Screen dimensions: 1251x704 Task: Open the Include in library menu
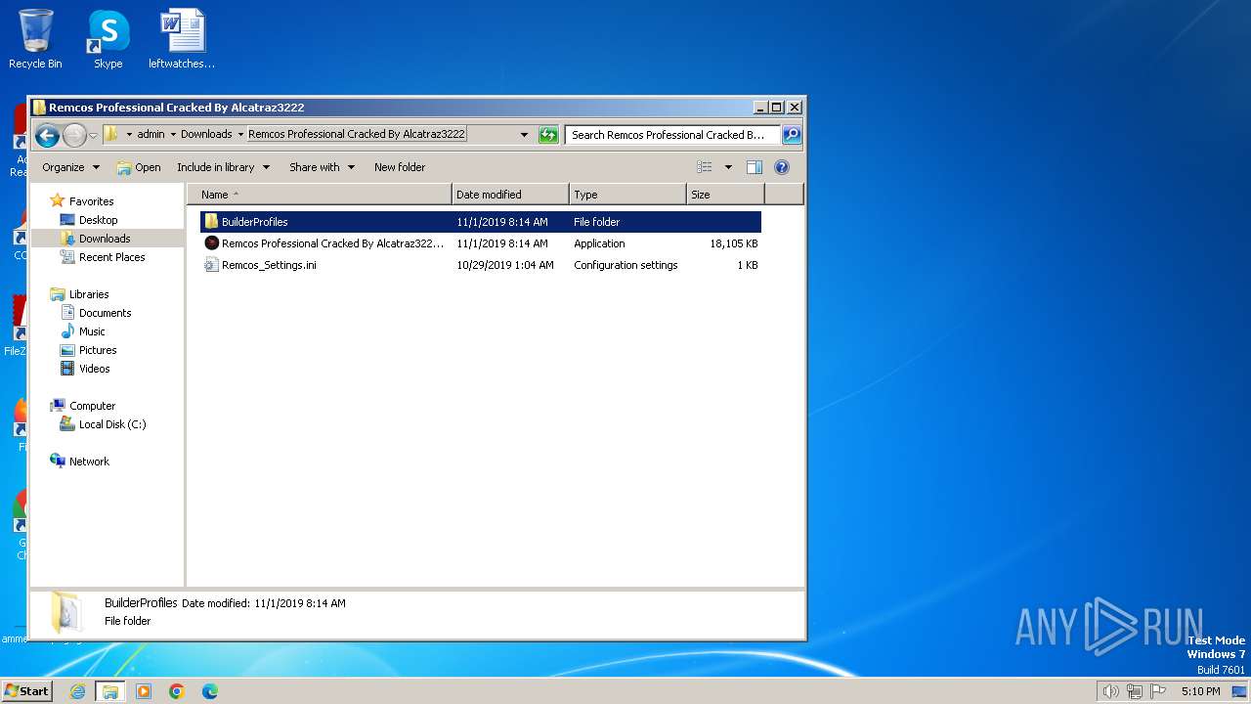(x=223, y=167)
